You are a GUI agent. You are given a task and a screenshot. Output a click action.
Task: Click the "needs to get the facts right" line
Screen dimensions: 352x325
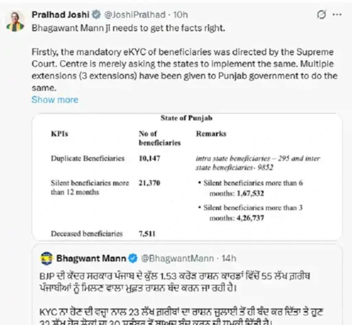[x=128, y=28]
